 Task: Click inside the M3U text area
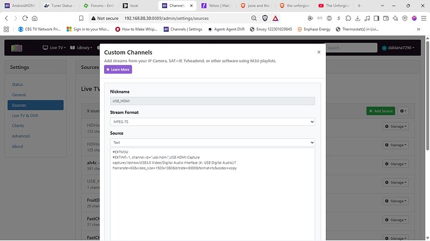coord(213,194)
